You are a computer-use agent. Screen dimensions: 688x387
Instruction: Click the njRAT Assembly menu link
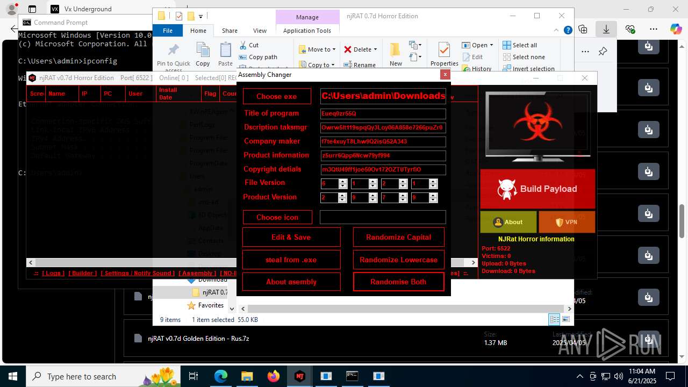[x=197, y=273]
